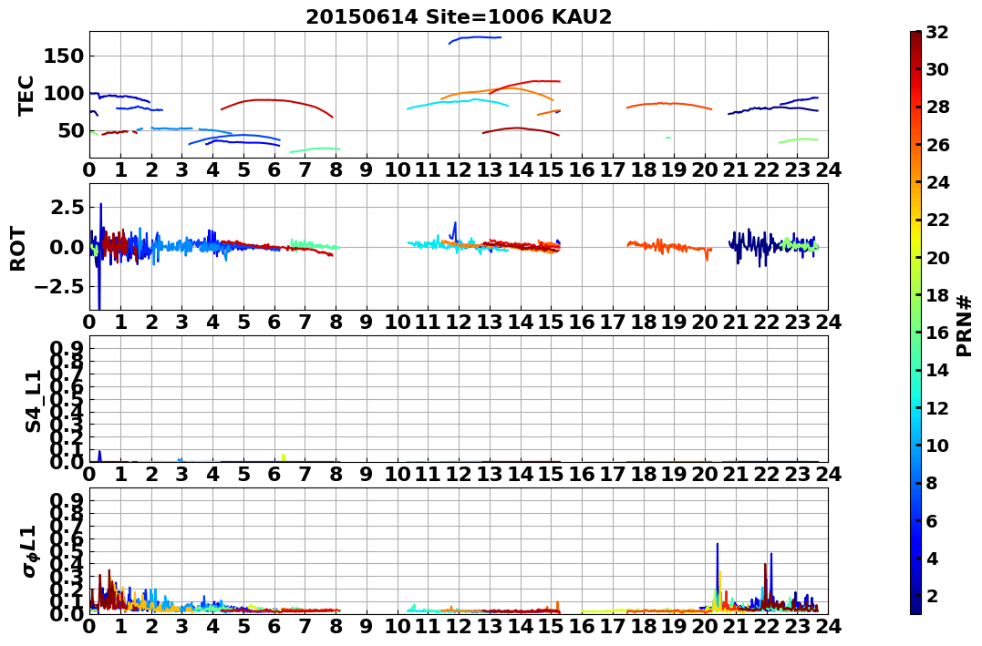The height and width of the screenshot is (646, 982).
Task: Click colorbar tick label '12'
Action: [x=937, y=407]
